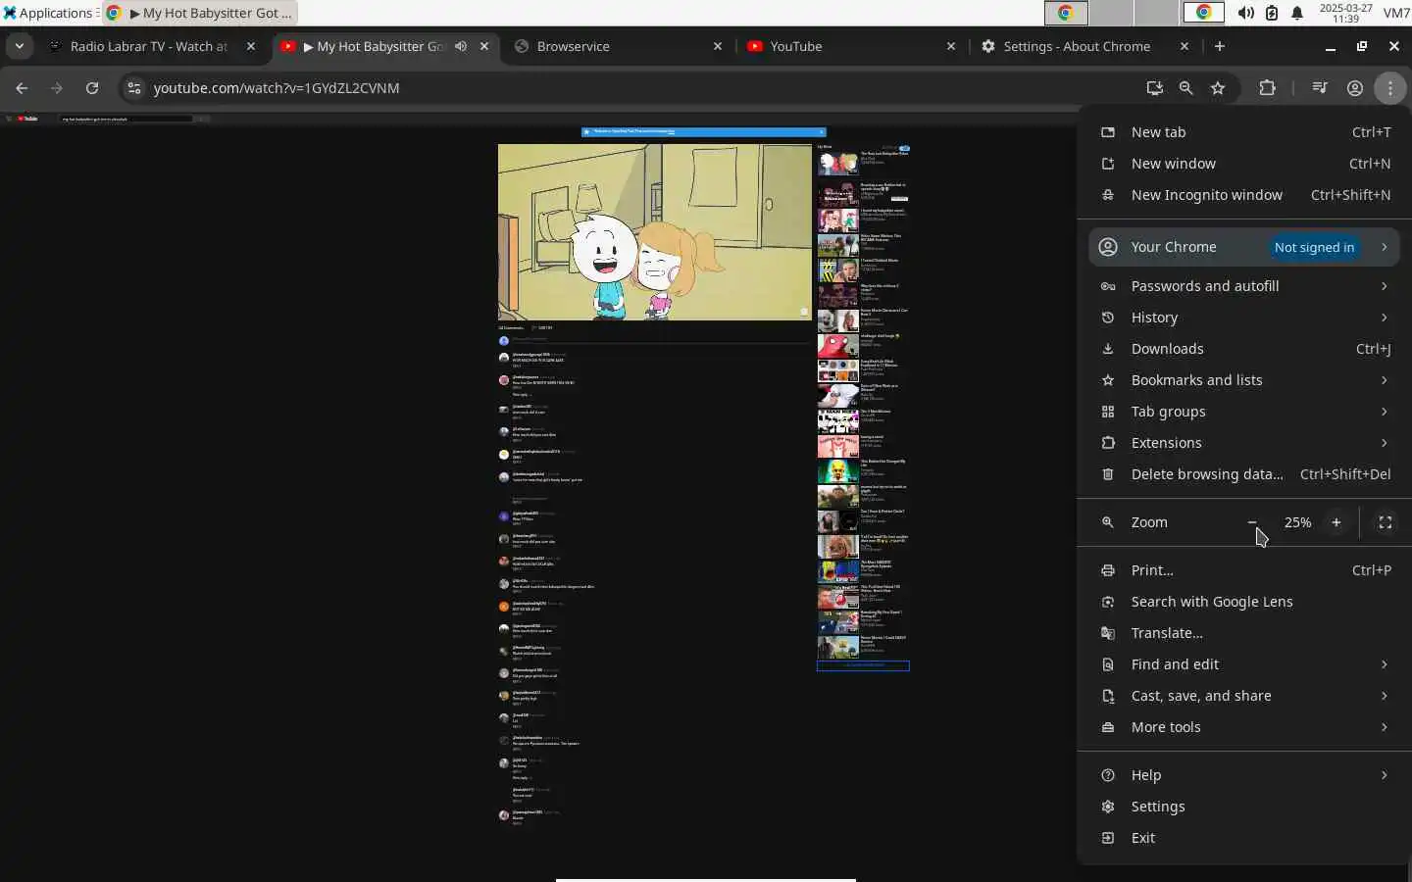Click the date and time clock

[1345, 13]
